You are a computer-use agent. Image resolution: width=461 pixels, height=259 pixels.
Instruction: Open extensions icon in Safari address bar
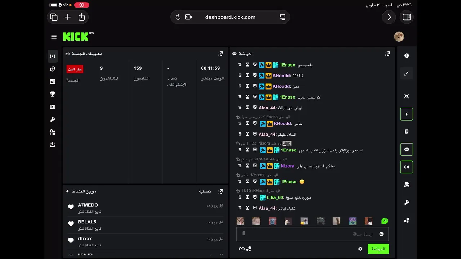point(188,17)
